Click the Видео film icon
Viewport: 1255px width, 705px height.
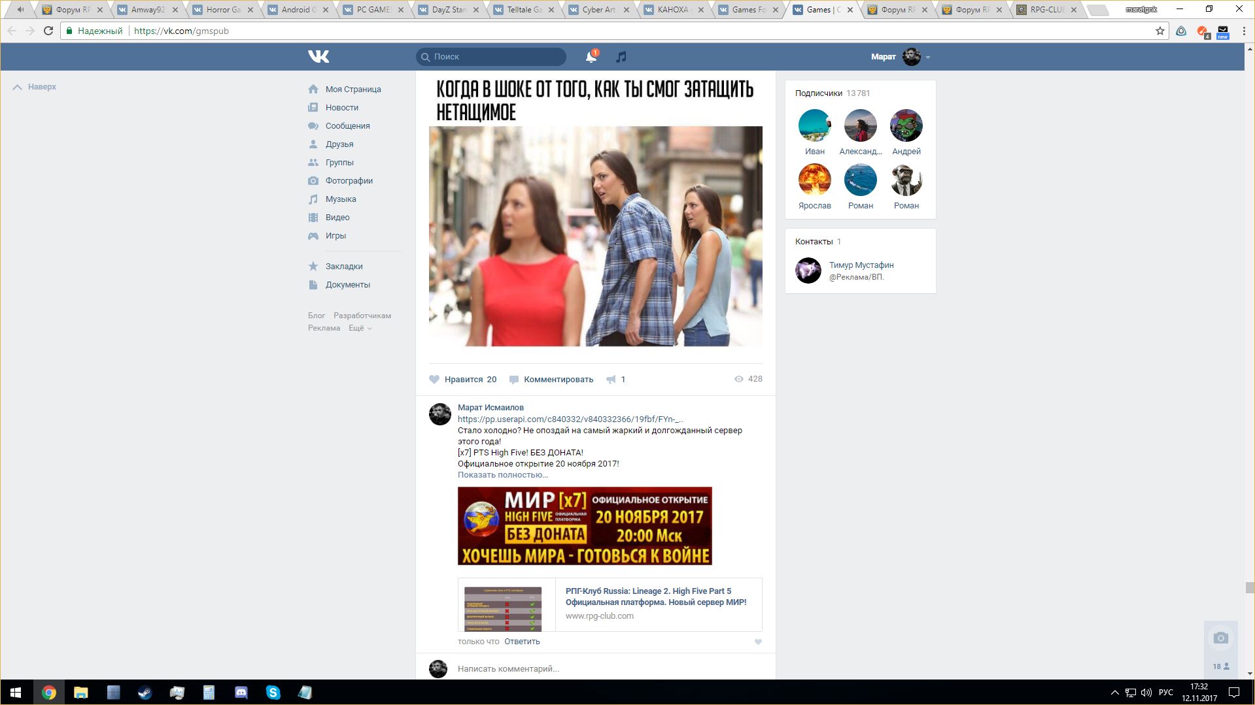pyautogui.click(x=313, y=218)
